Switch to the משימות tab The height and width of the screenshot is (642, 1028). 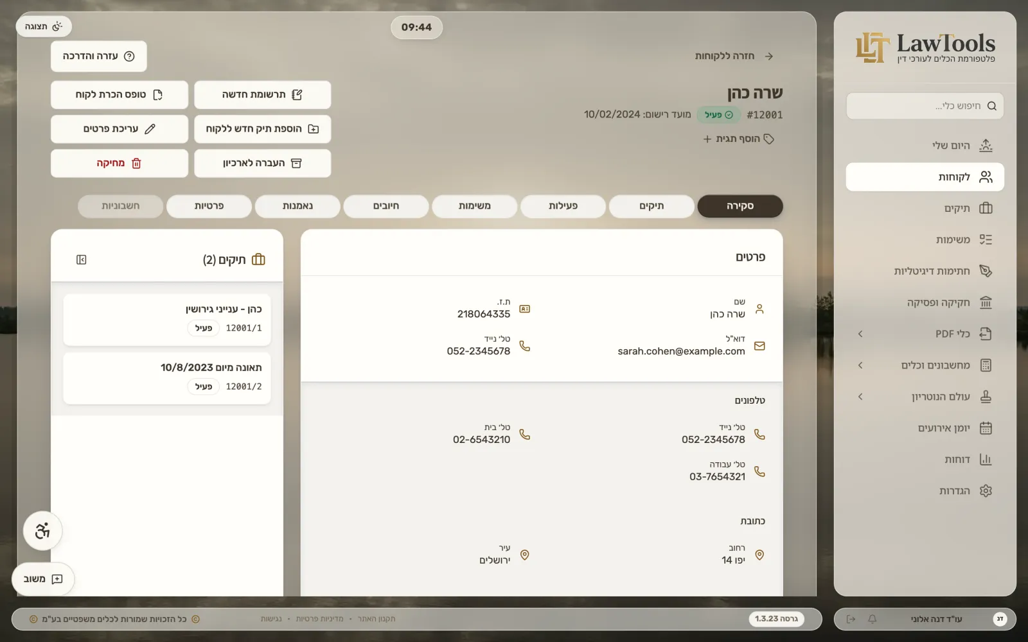474,206
